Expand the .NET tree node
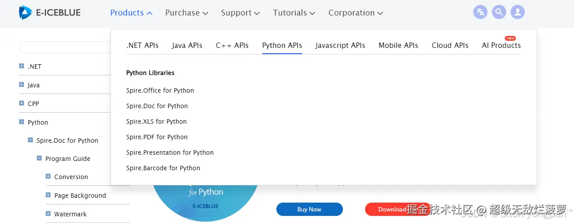Image resolution: width=574 pixels, height=223 pixels. [21, 66]
